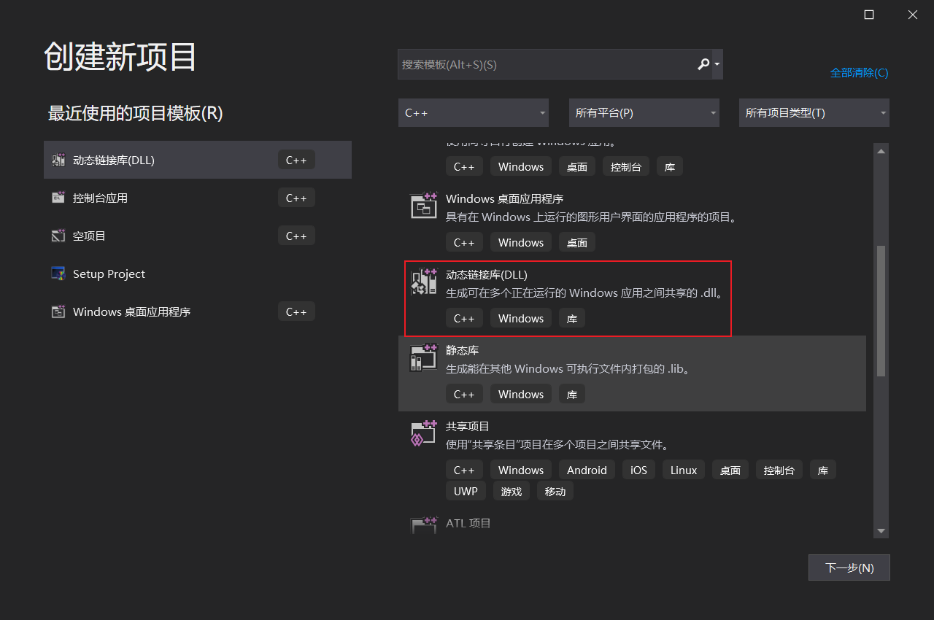Click the 控制台应用 icon in recent templates
The width and height of the screenshot is (934, 620).
58,197
